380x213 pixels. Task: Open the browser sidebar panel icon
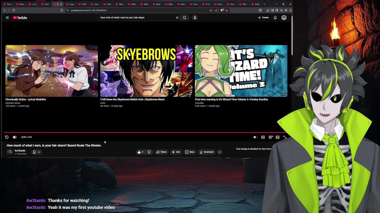pyautogui.click(x=272, y=10)
